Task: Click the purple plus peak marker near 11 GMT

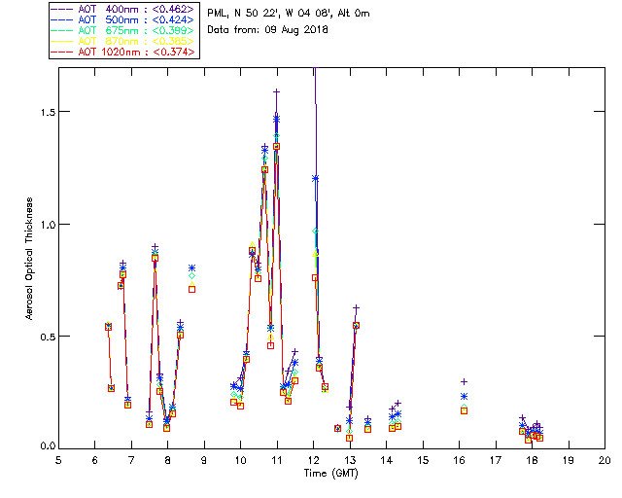Action: coord(276,91)
